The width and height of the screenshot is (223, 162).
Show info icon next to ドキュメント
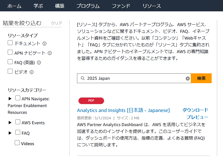44,44
